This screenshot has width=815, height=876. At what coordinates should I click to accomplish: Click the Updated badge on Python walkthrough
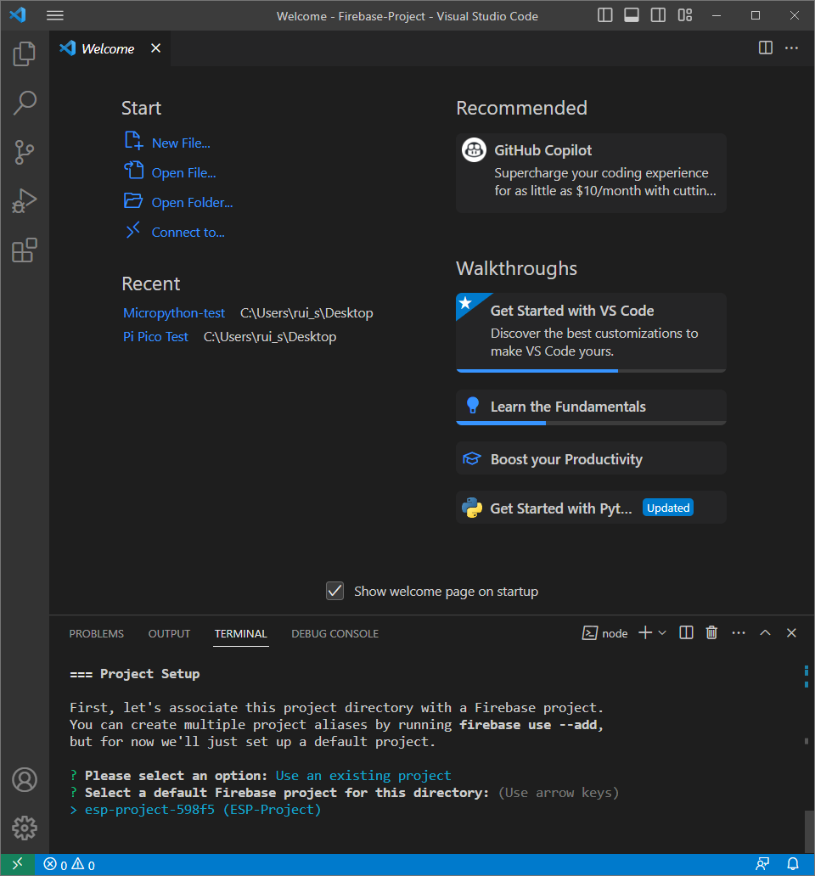click(x=668, y=508)
